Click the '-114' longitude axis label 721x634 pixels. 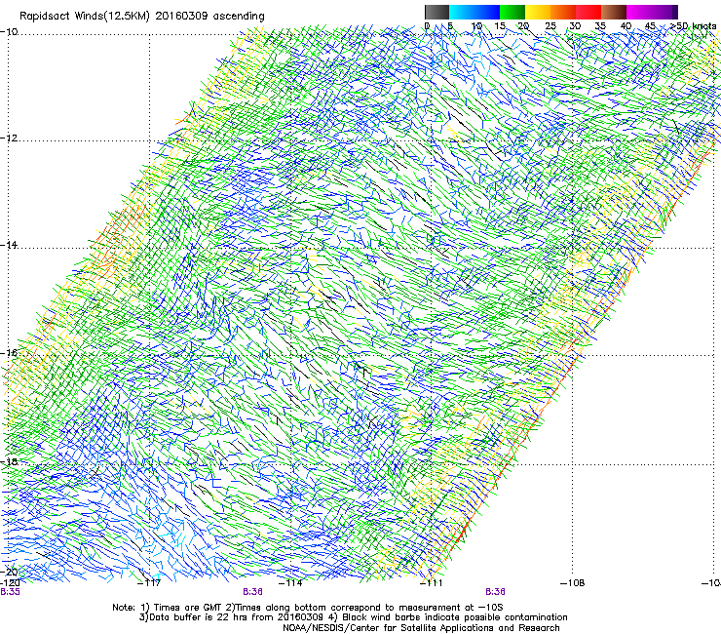(291, 583)
